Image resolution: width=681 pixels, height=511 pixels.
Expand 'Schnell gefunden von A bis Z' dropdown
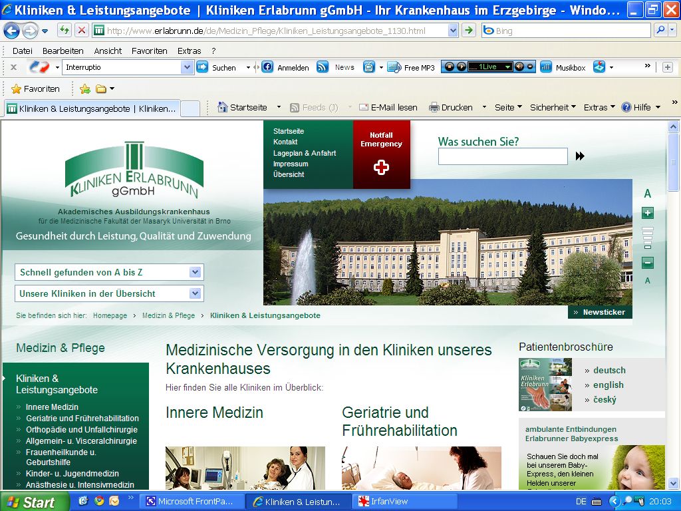click(195, 272)
